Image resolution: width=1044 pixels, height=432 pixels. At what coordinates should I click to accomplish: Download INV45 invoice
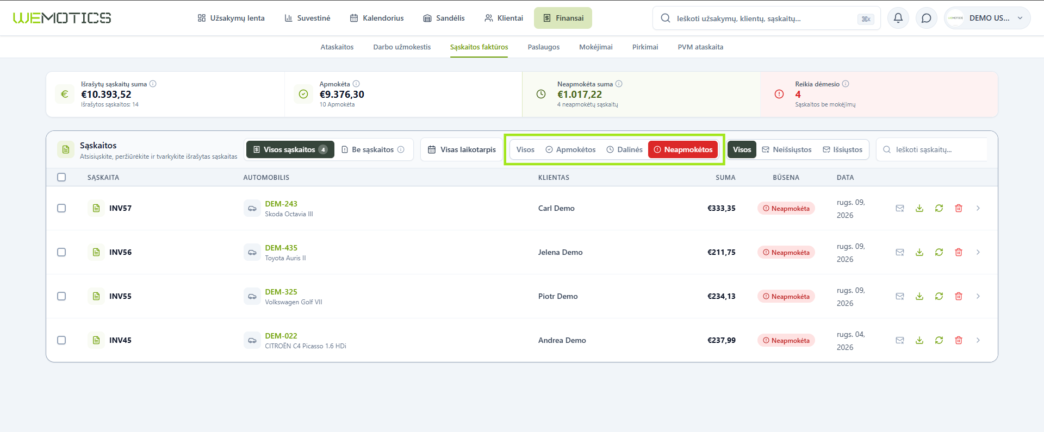[919, 340]
